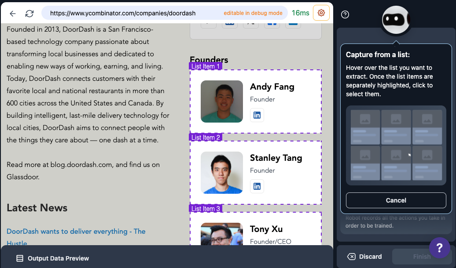Discard the recording
The width and height of the screenshot is (456, 268).
[364, 257]
